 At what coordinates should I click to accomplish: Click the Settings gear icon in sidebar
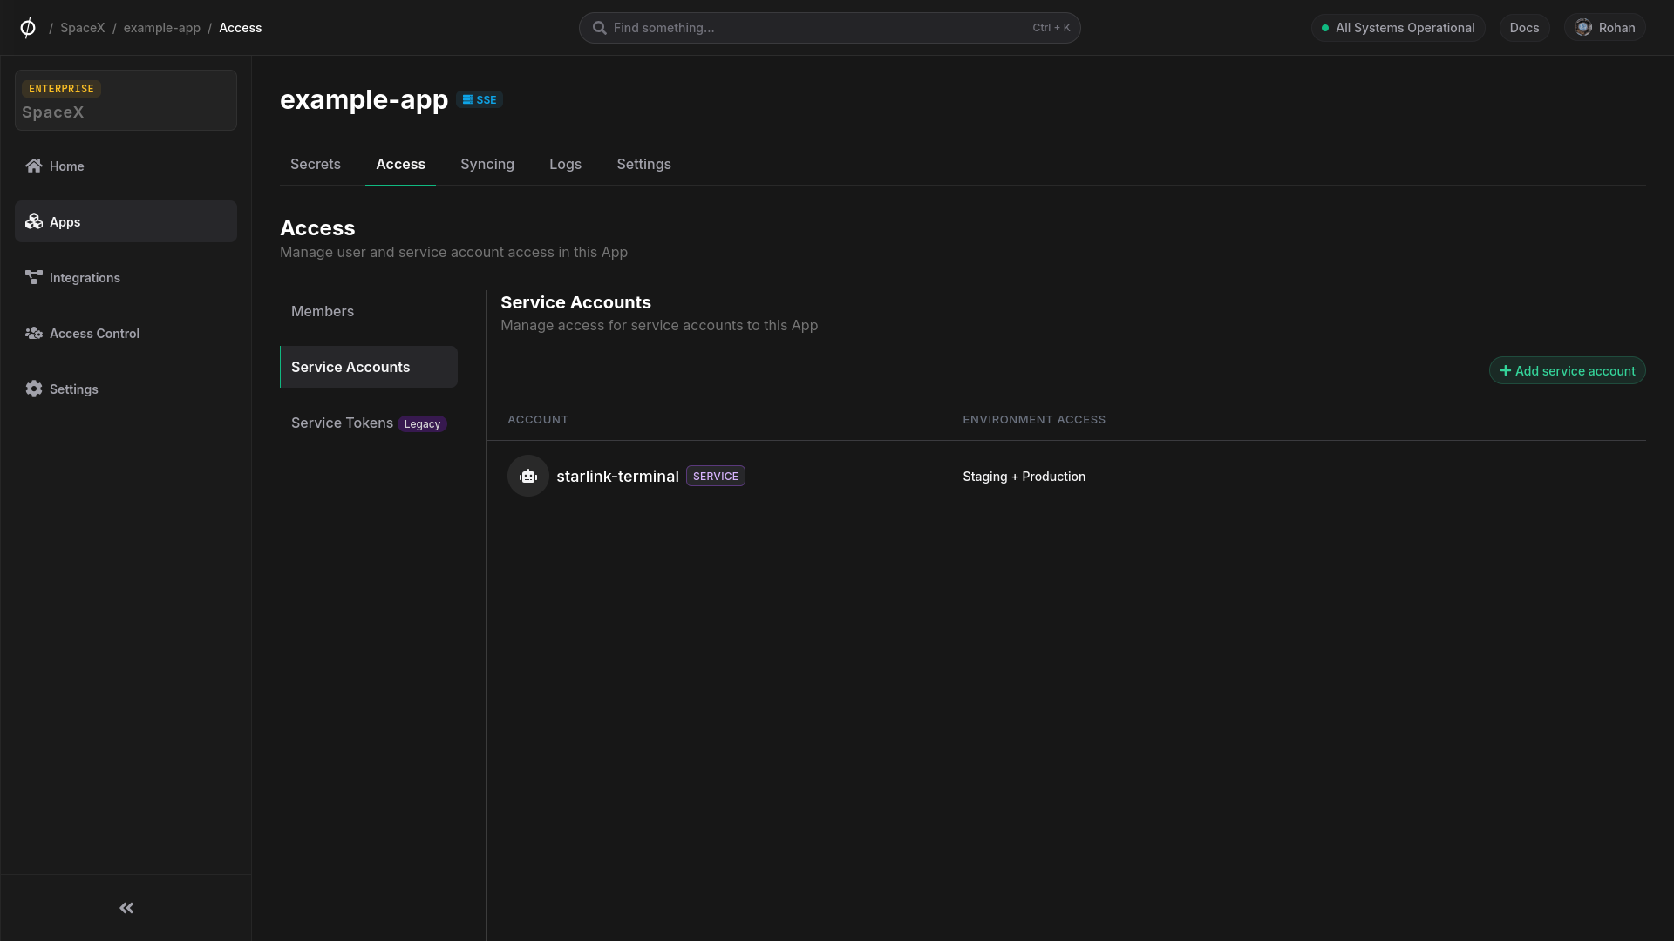pos(33,389)
